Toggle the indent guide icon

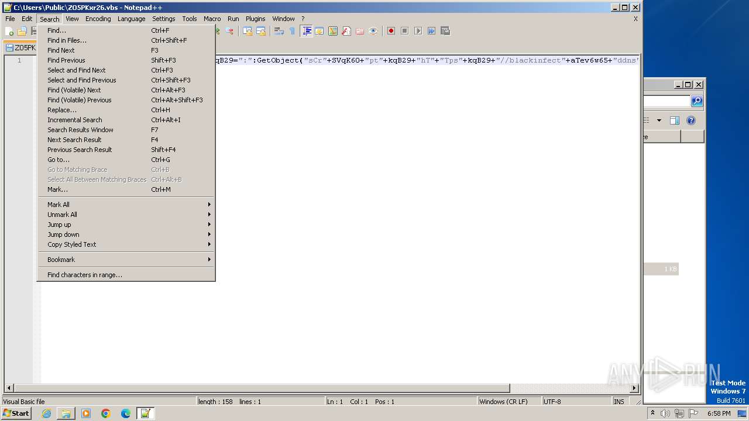pos(306,31)
